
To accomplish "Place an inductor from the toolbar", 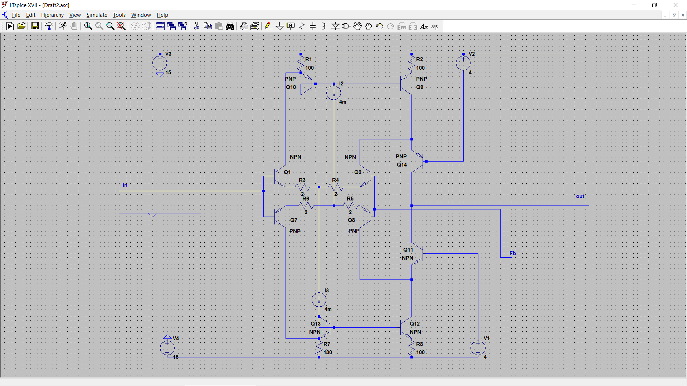I will click(x=324, y=26).
